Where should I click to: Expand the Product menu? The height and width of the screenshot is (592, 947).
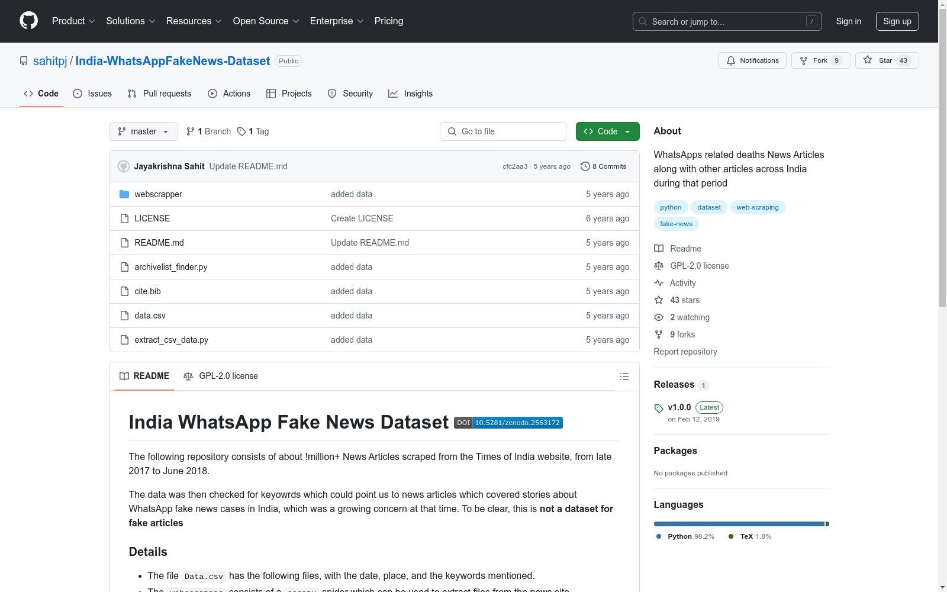tap(73, 21)
